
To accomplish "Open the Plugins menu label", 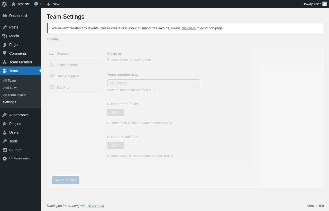I will [15, 124].
